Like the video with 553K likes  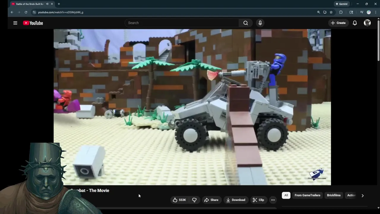tap(179, 200)
